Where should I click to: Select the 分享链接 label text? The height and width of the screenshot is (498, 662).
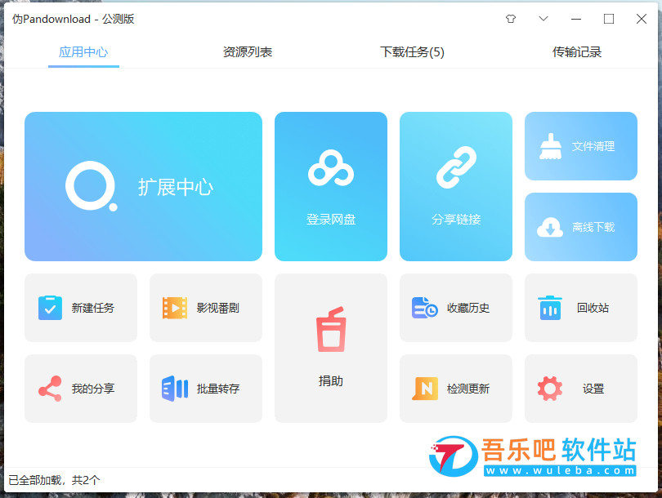point(456,220)
